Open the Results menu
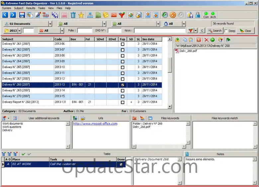259x187 pixels. coord(31,8)
